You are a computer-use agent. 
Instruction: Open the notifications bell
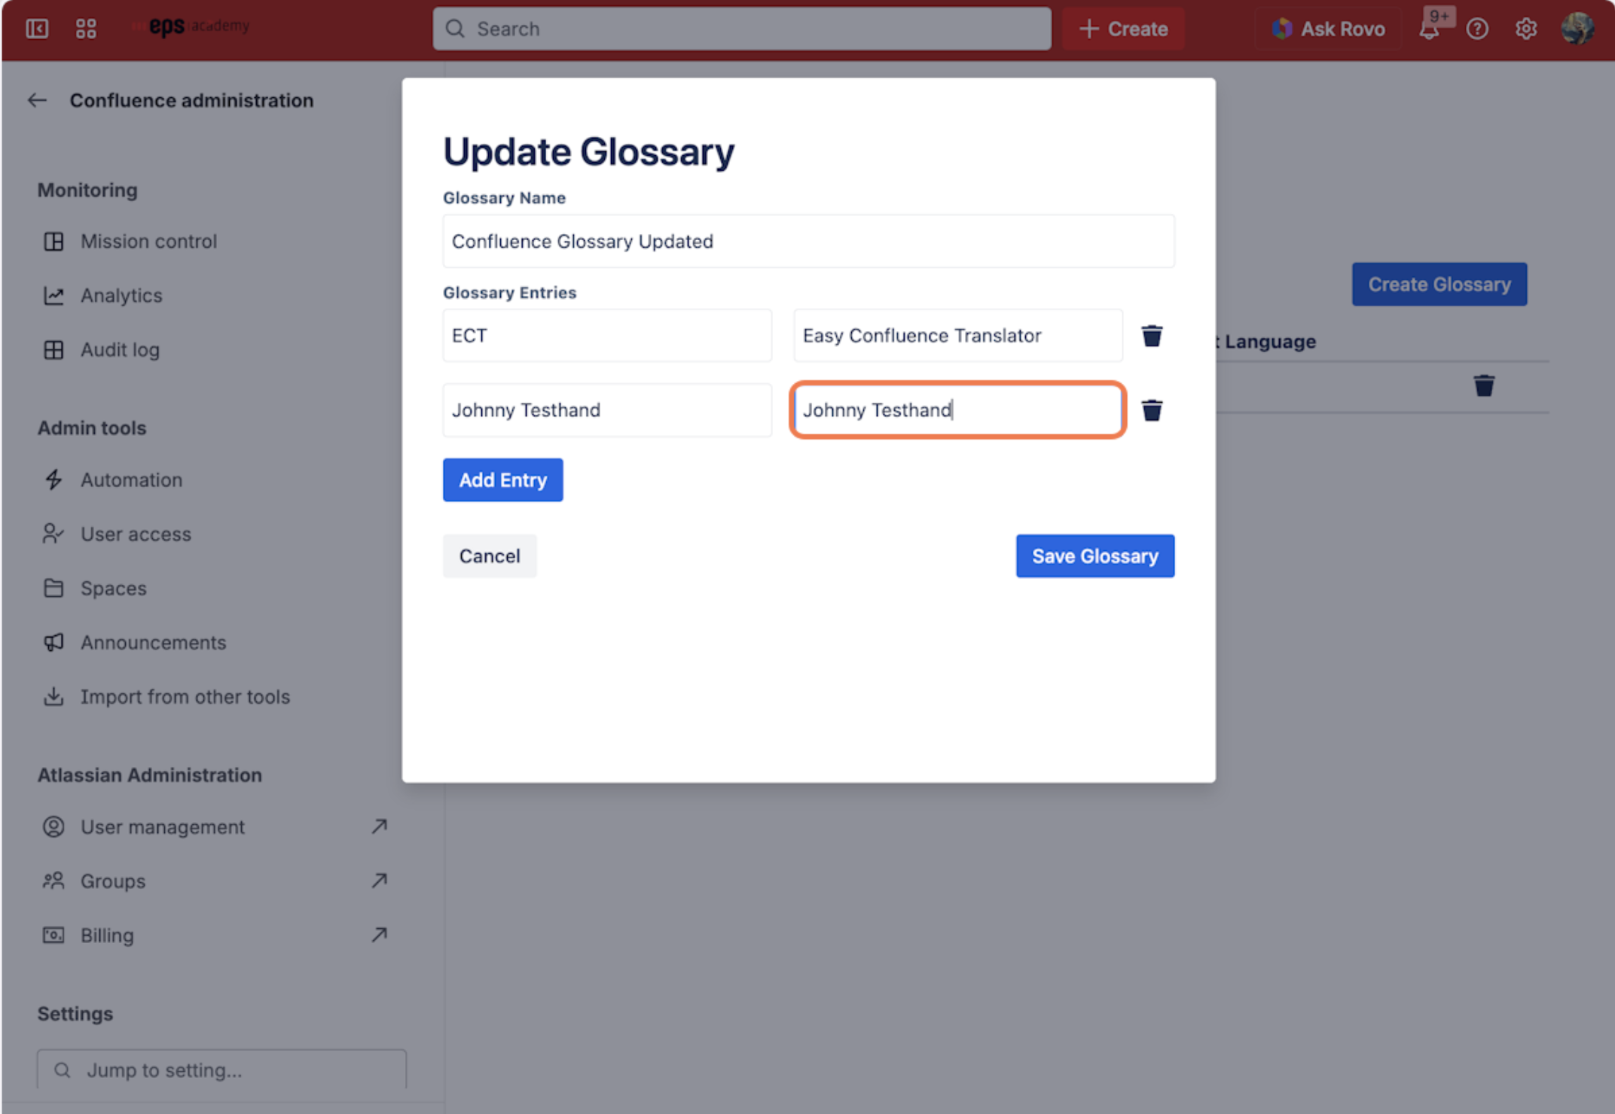point(1429,29)
